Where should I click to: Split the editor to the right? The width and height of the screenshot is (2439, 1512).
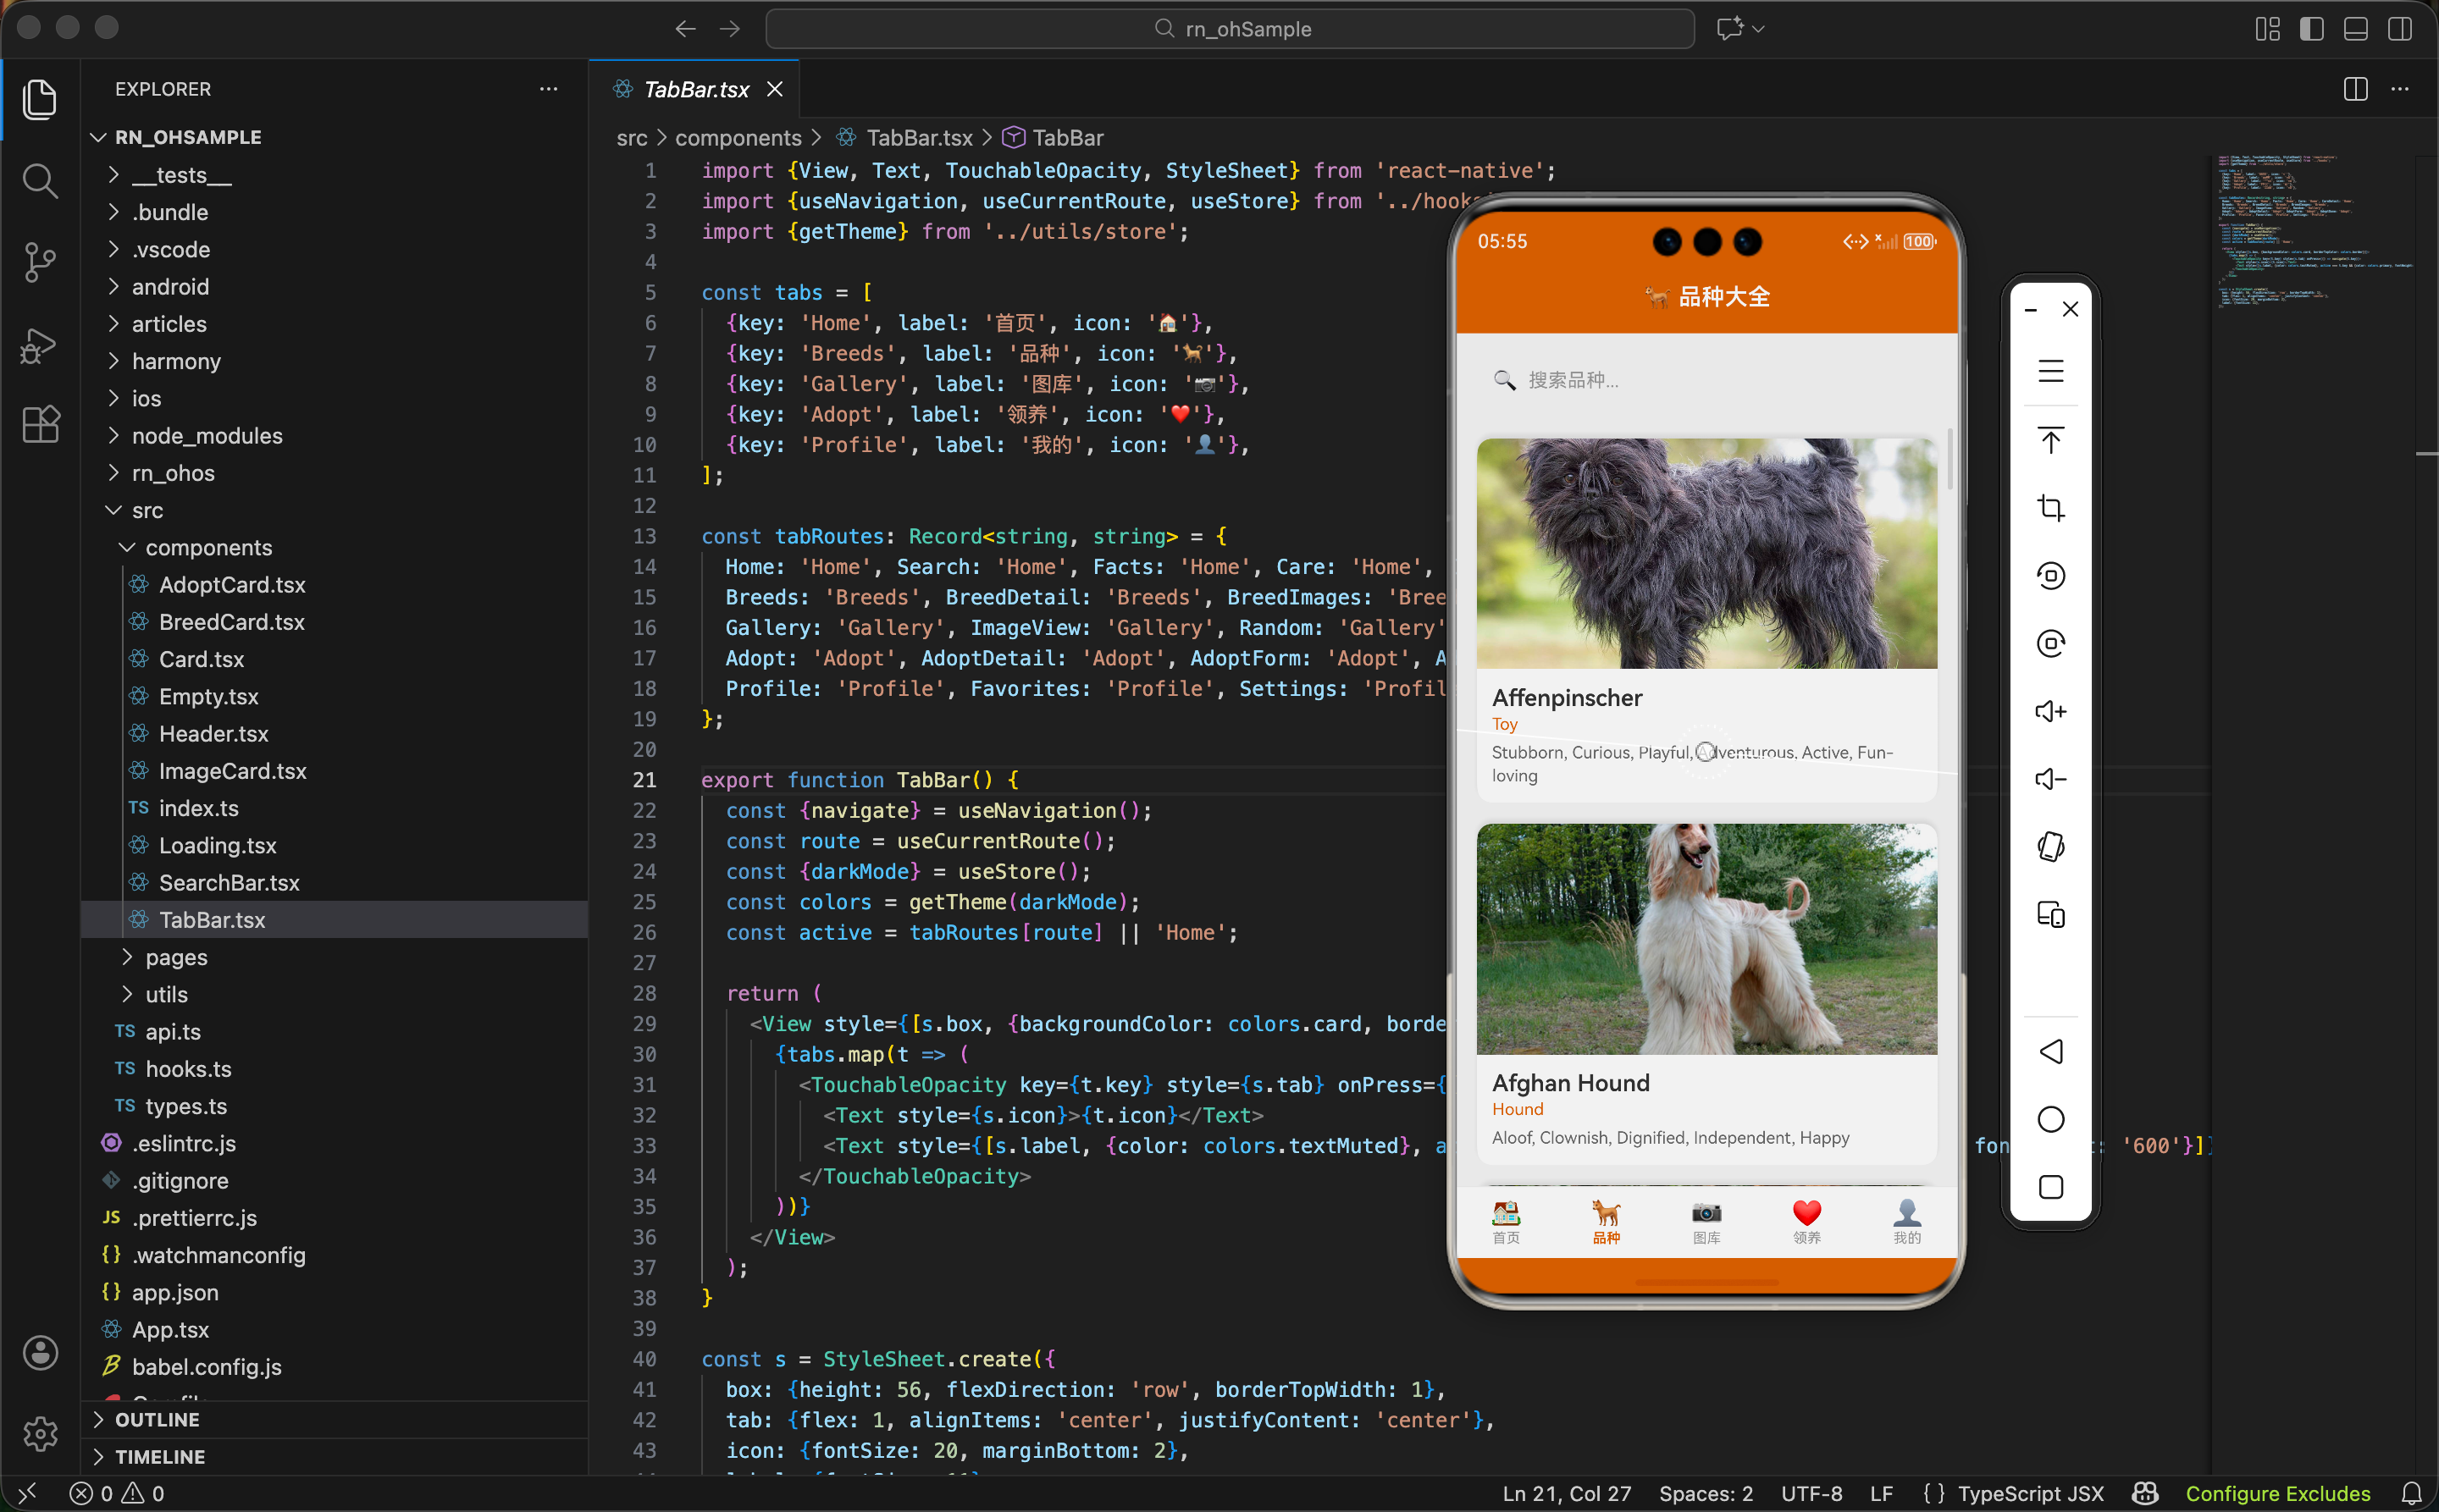tap(2355, 89)
